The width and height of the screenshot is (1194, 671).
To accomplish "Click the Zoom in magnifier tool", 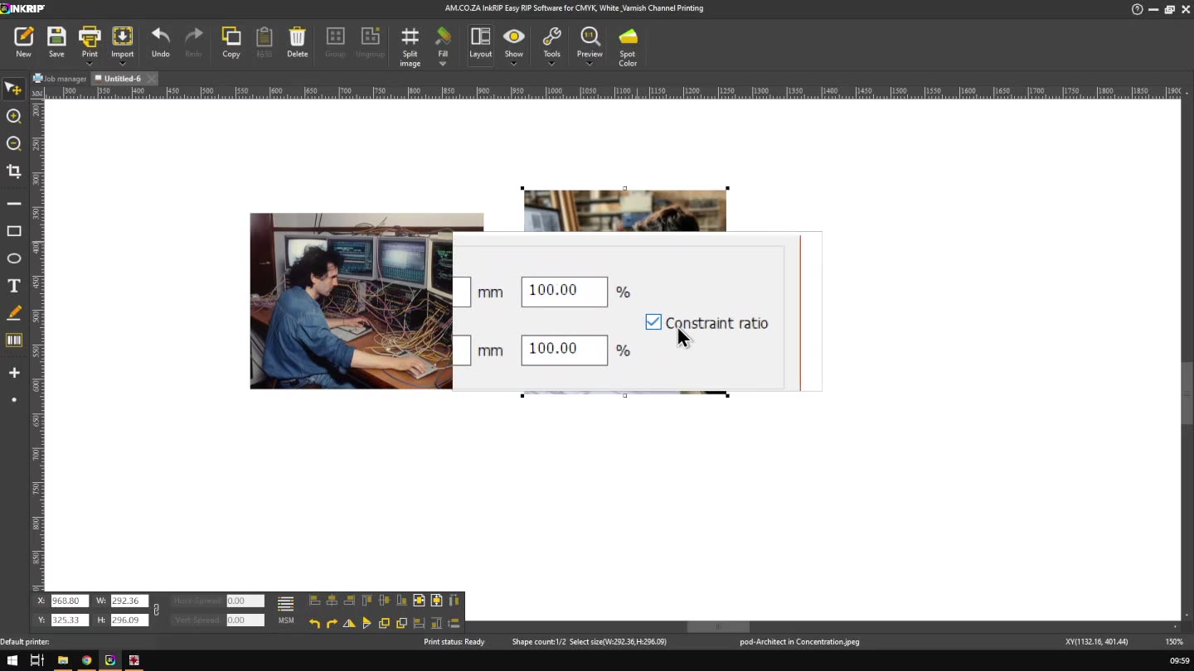I will pyautogui.click(x=14, y=117).
